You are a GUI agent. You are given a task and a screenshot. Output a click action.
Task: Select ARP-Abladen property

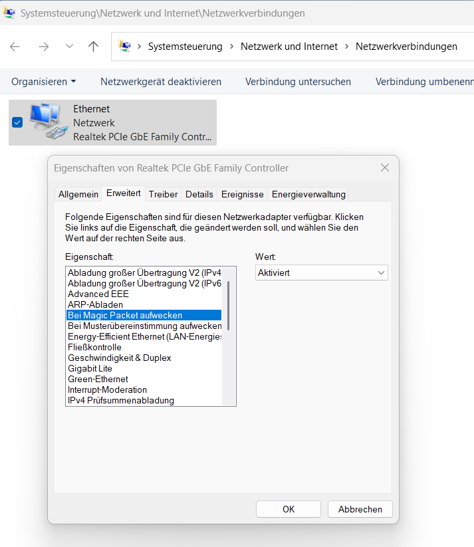point(144,304)
